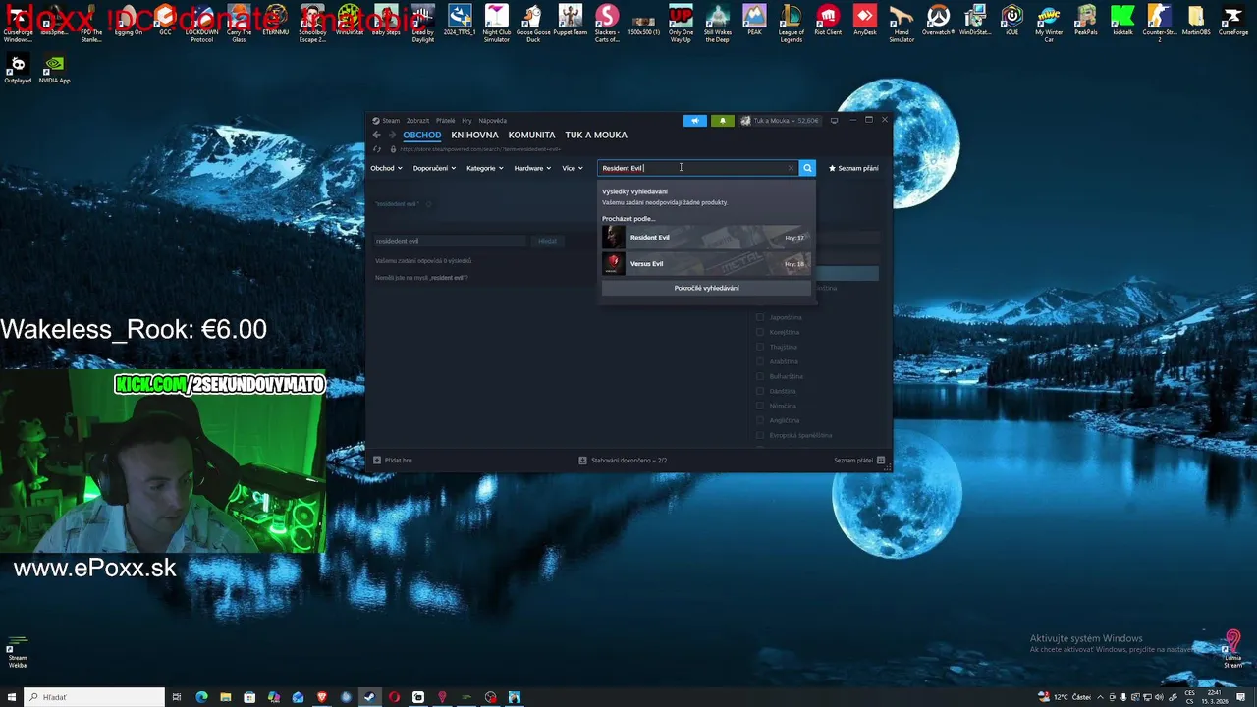
Task: Click the Steam forward navigation arrow
Action: 392,135
